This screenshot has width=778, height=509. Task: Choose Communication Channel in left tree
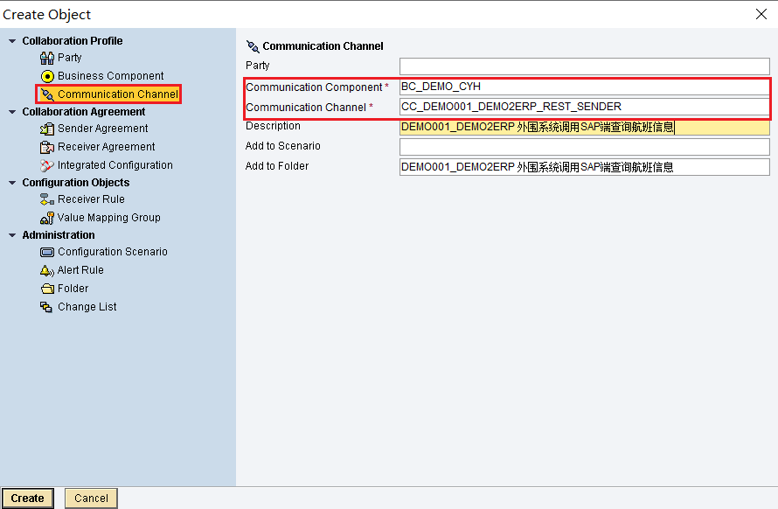coord(118,94)
